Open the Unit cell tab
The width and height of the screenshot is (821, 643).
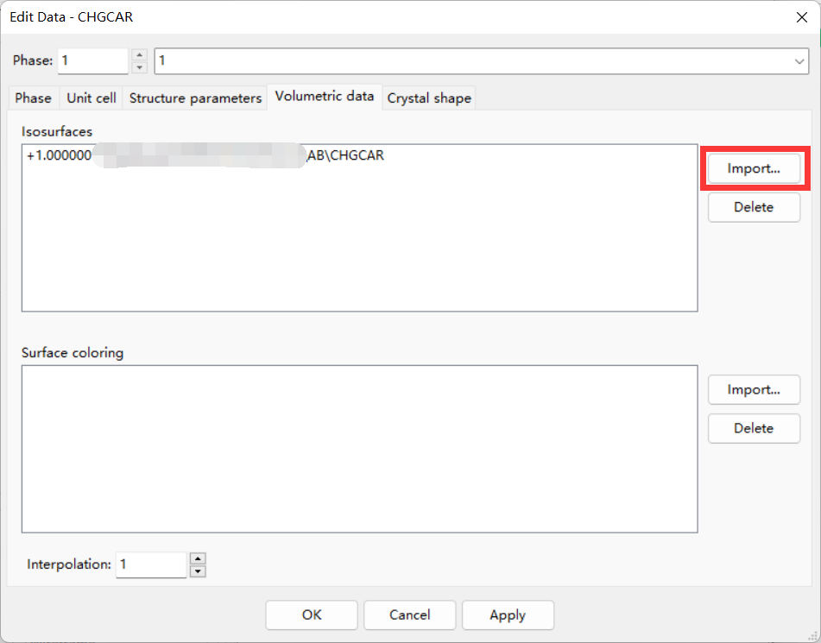(x=92, y=98)
